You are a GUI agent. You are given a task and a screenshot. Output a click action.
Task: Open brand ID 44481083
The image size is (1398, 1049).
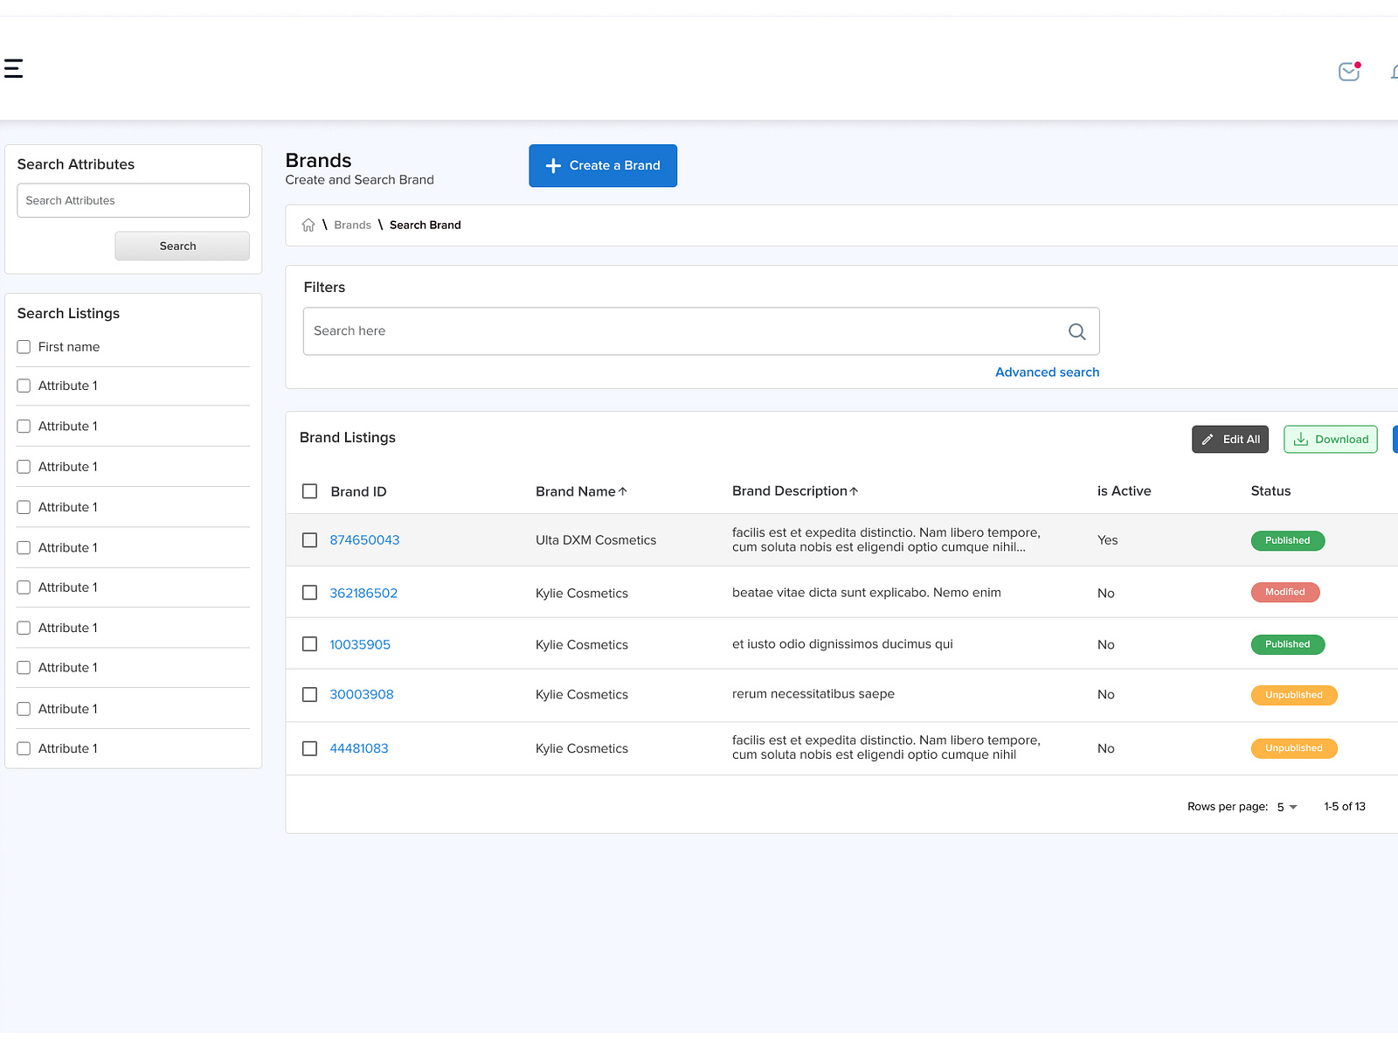click(x=359, y=749)
